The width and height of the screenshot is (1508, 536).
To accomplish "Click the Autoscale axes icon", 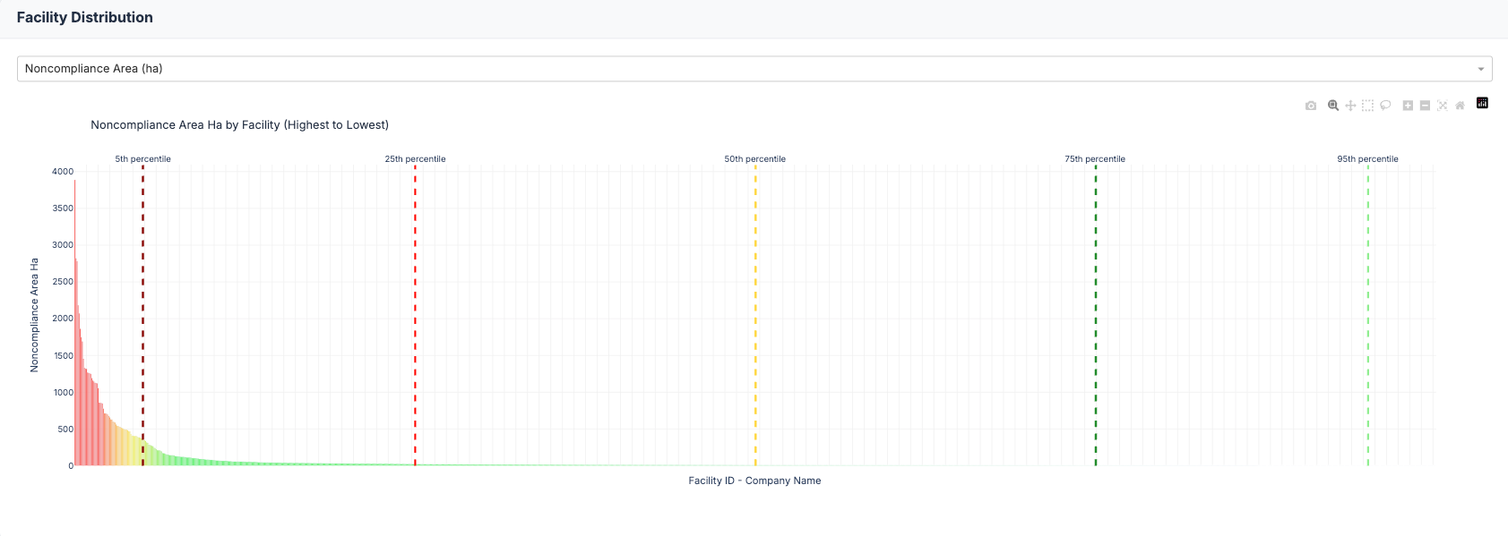I will 1443,106.
